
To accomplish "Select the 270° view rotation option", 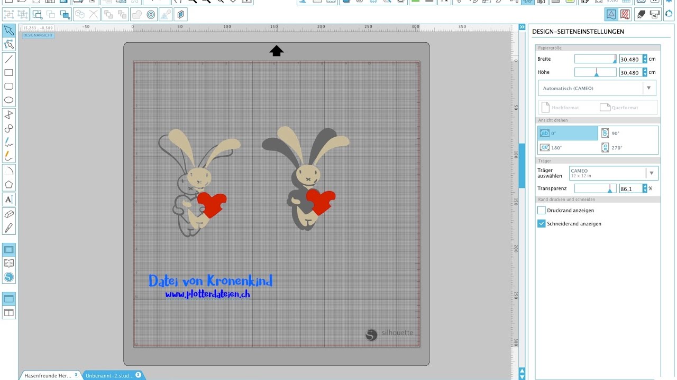I will (628, 147).
